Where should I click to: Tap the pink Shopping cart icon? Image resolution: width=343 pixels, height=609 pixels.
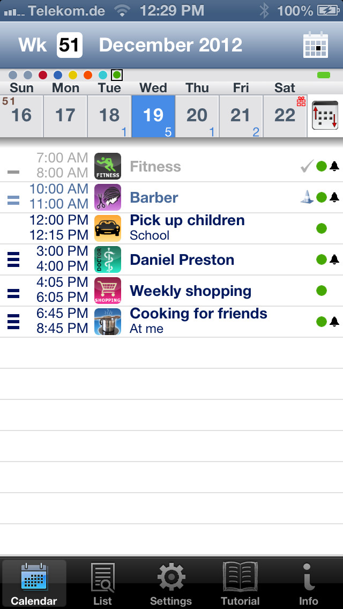tap(108, 291)
